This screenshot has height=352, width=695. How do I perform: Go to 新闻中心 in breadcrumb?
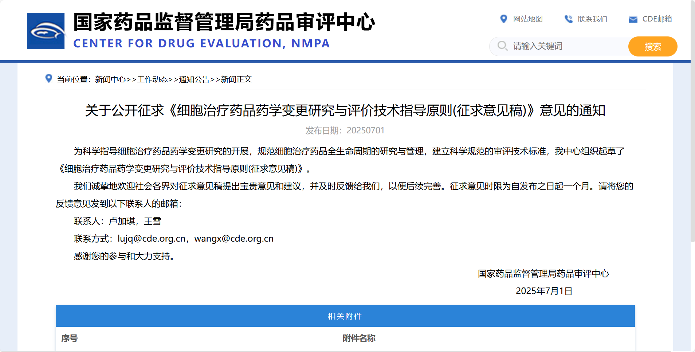click(x=110, y=79)
